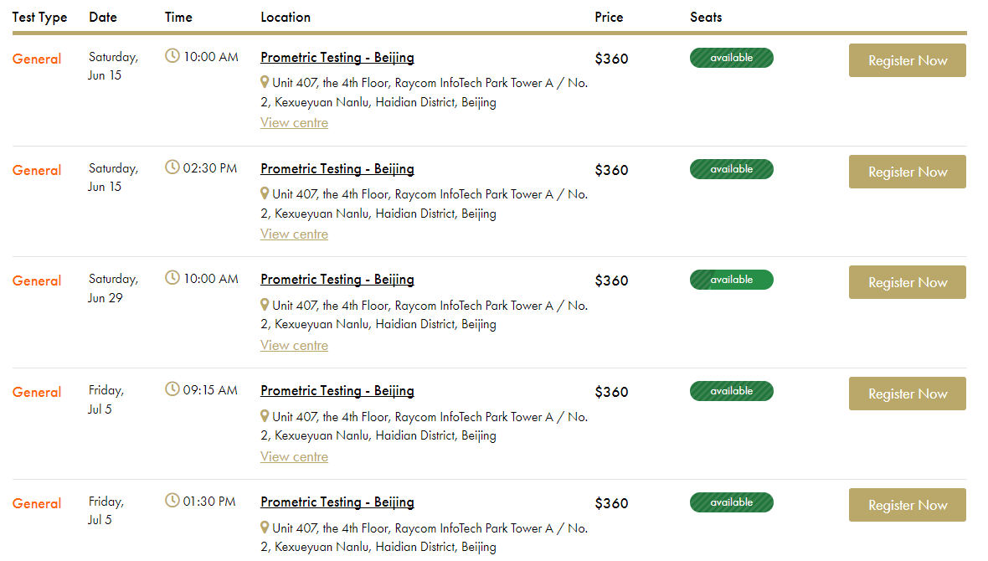Viewport: 988px width, 561px height.
Task: Click clock icon next to 02:30 PM
Action: point(172,167)
